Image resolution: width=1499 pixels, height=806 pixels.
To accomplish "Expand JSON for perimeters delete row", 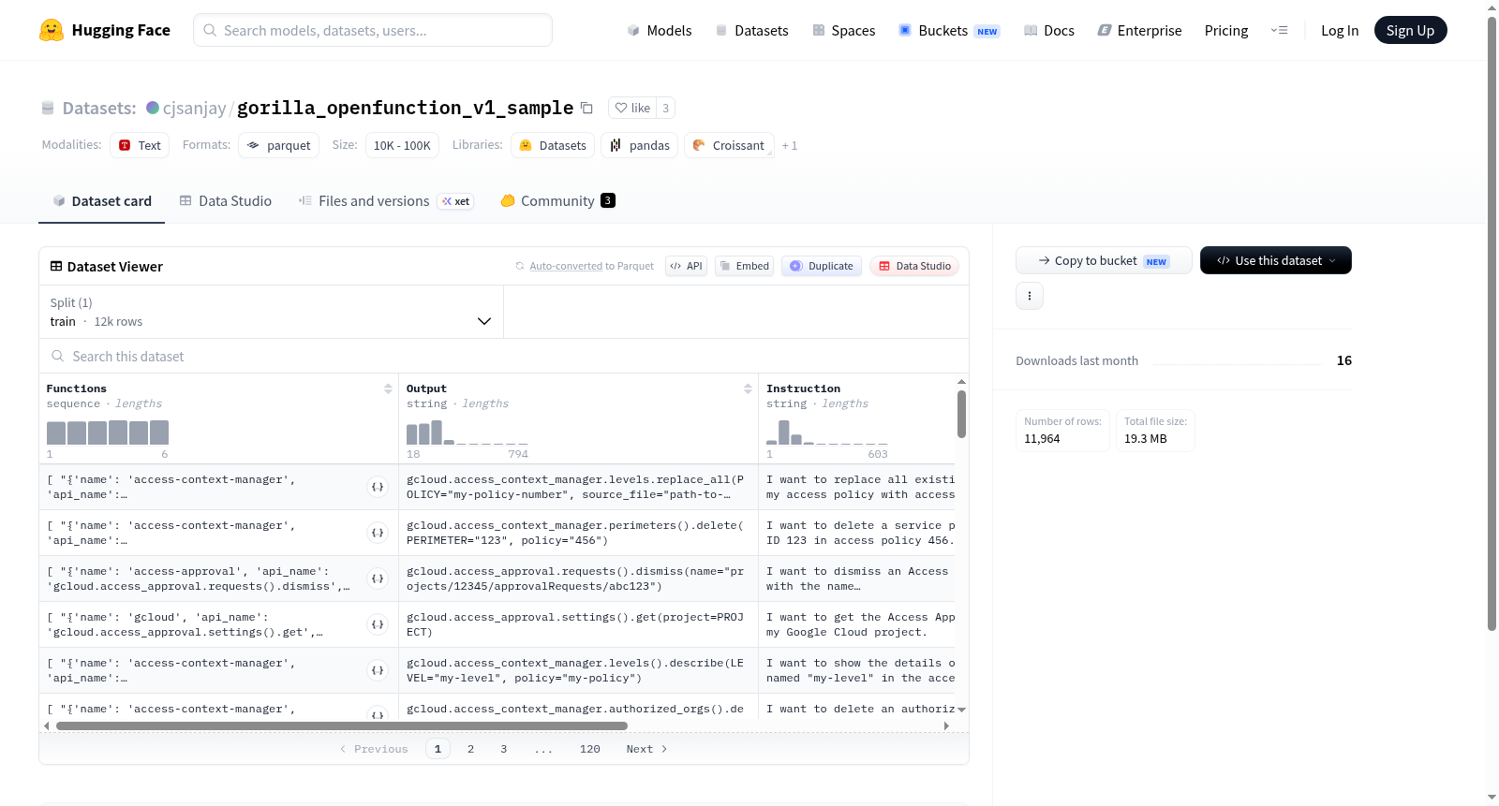I will pos(378,533).
